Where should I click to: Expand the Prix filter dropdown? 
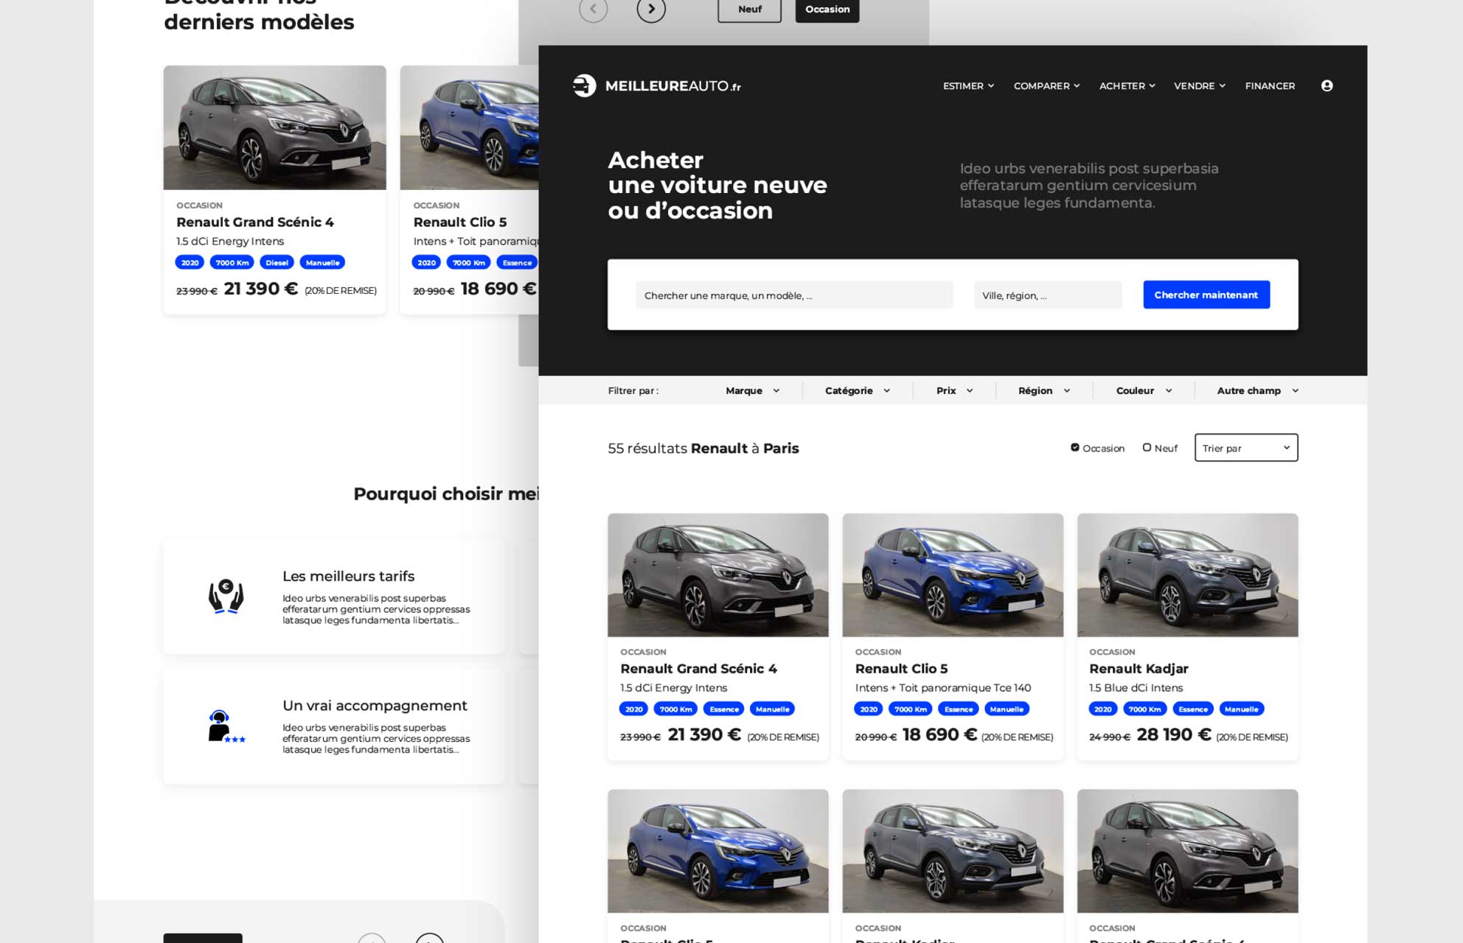tap(955, 390)
